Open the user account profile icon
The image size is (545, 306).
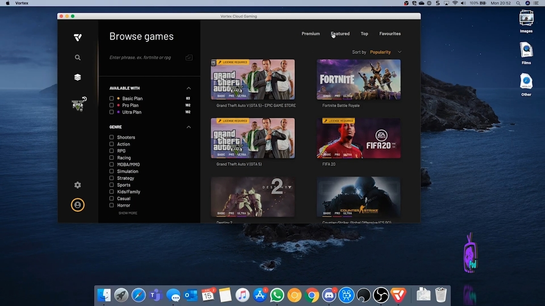tap(77, 205)
